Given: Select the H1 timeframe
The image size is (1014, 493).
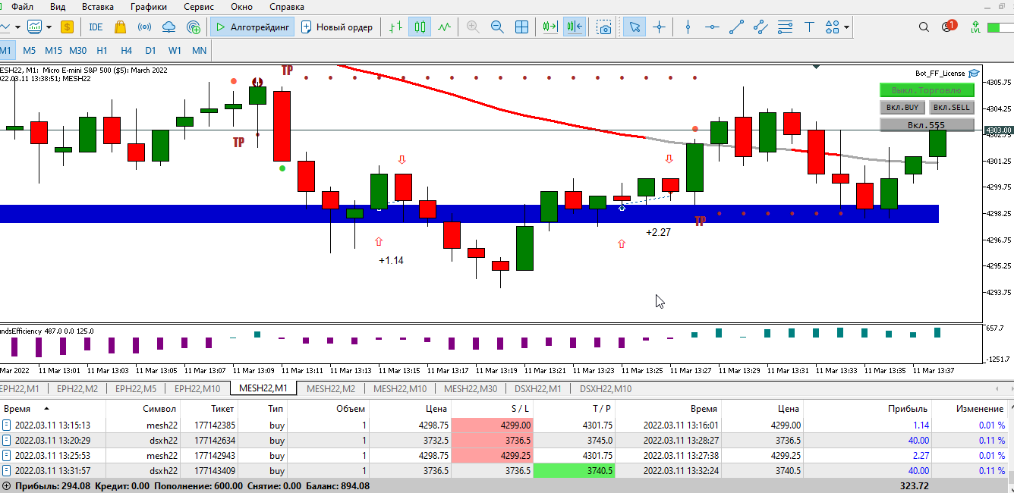Looking at the screenshot, I should click(102, 51).
